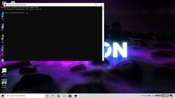This screenshot has width=175, height=98.
Task: Select the Command Prompt taskbar icon
Action: tap(76, 96)
